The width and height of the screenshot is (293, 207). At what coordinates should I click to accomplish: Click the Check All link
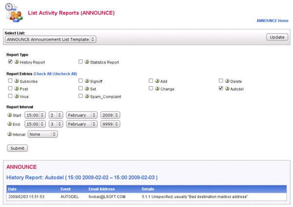43,74
